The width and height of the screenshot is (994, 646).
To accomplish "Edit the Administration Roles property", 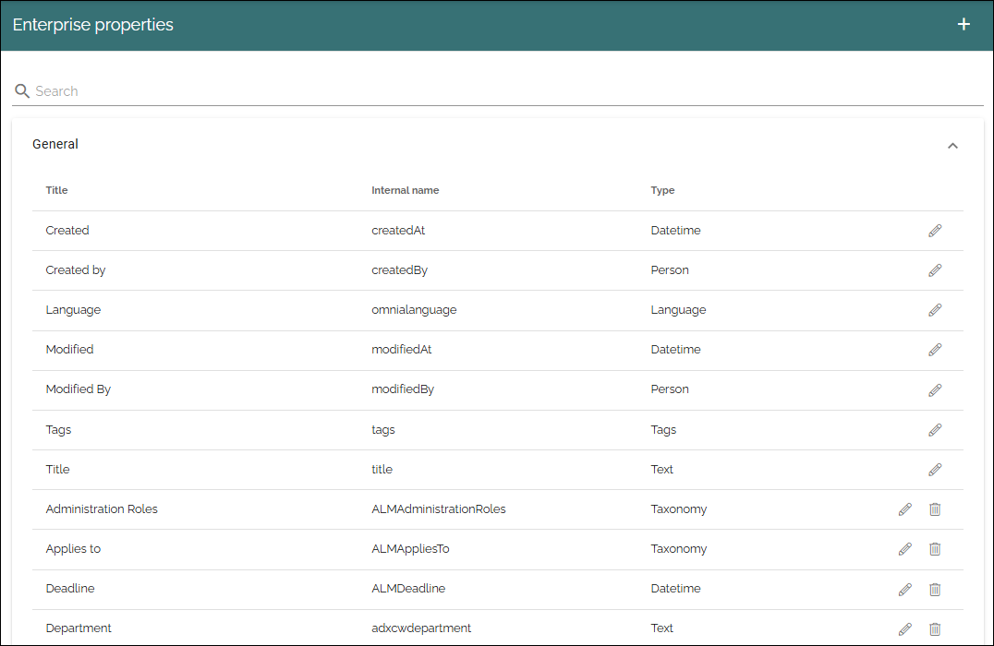I will click(x=905, y=509).
